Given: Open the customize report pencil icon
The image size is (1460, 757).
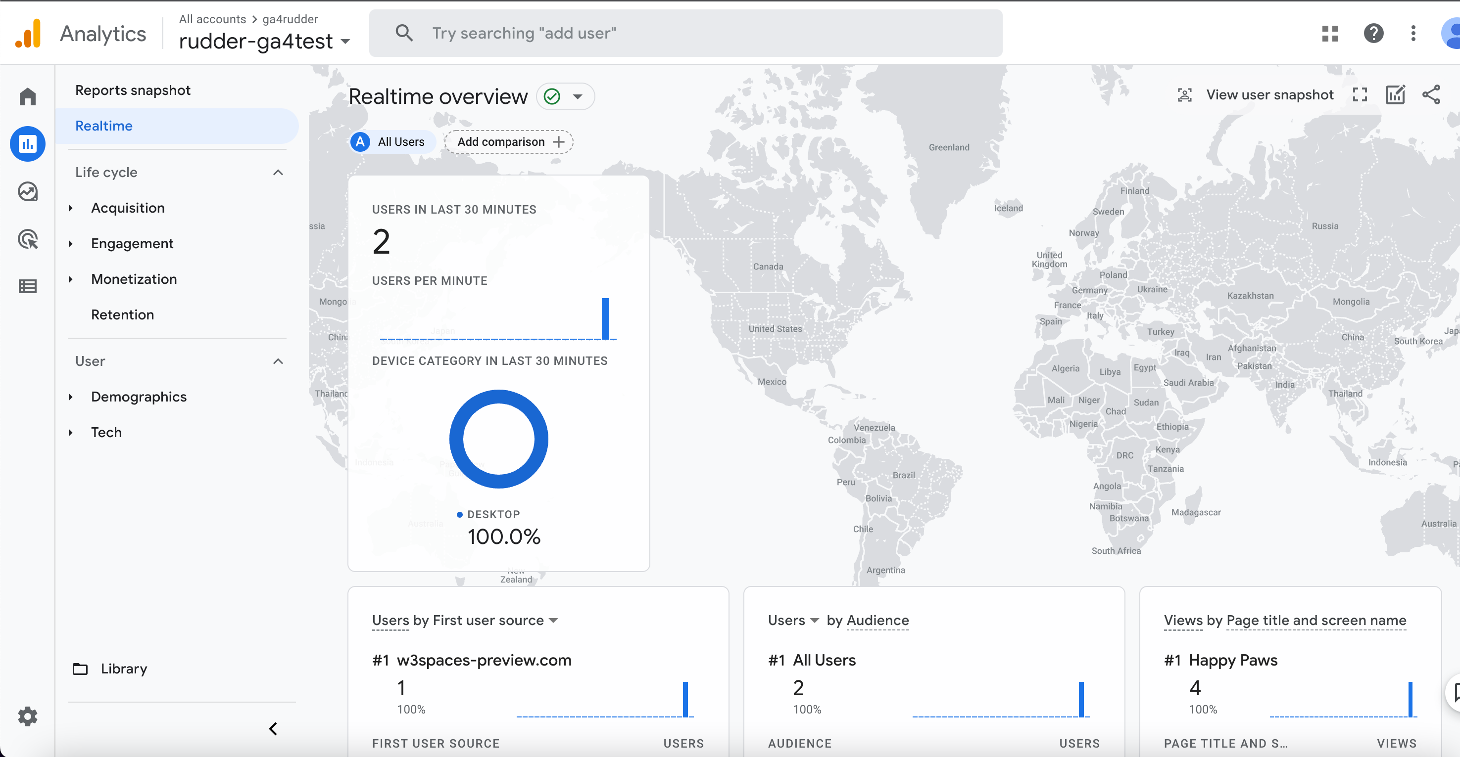Looking at the screenshot, I should point(1395,94).
